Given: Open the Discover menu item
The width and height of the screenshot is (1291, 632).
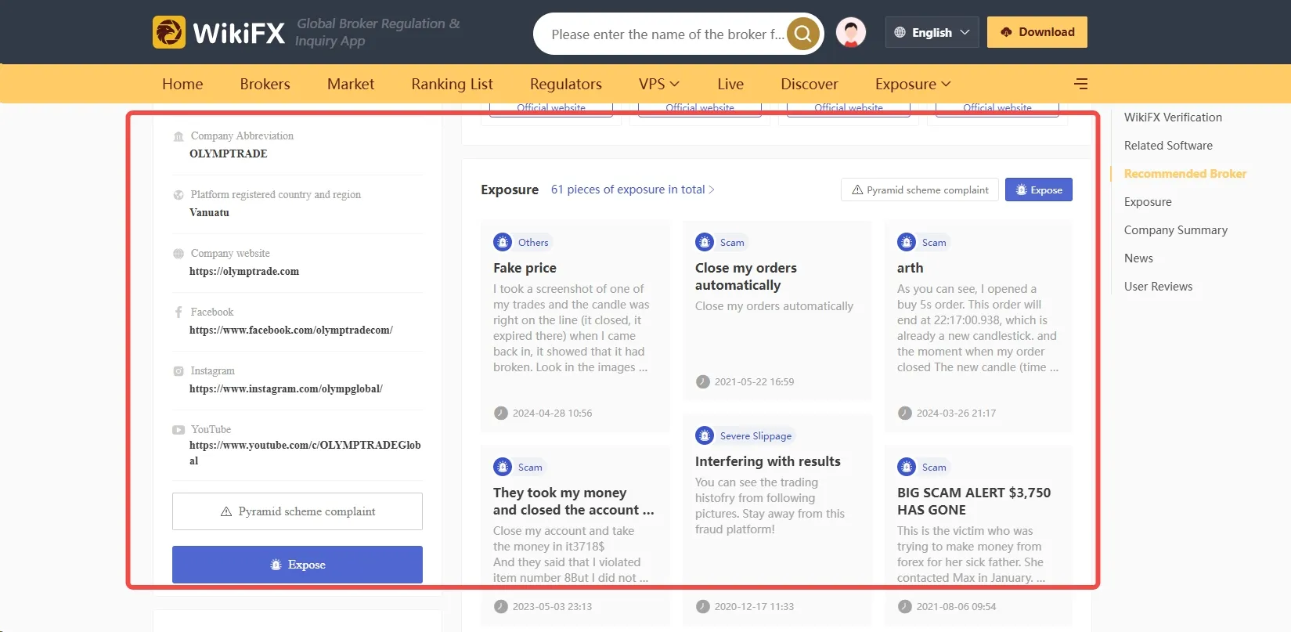Looking at the screenshot, I should (x=810, y=84).
